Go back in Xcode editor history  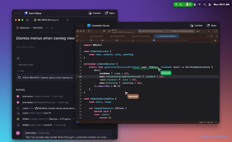coord(81,36)
